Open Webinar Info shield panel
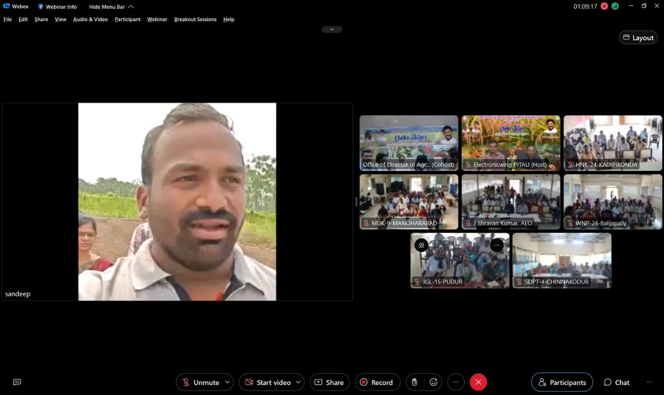 click(58, 7)
